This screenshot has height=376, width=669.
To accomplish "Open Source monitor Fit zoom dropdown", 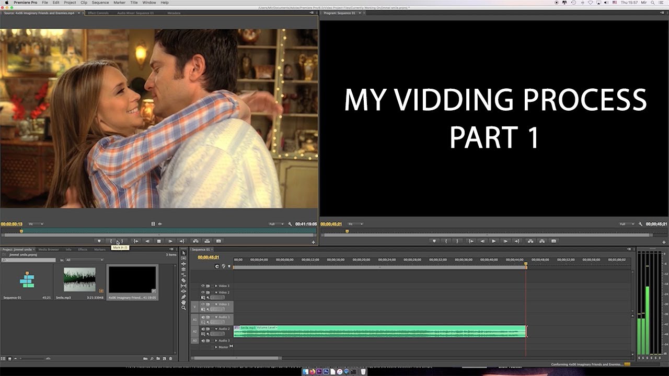I will 37,224.
